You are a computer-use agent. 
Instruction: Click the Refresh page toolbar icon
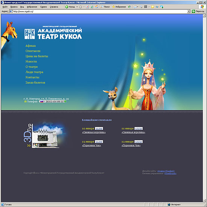[92, 7]
